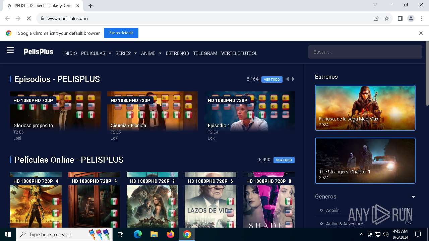Select the Acción genre link

point(333,210)
